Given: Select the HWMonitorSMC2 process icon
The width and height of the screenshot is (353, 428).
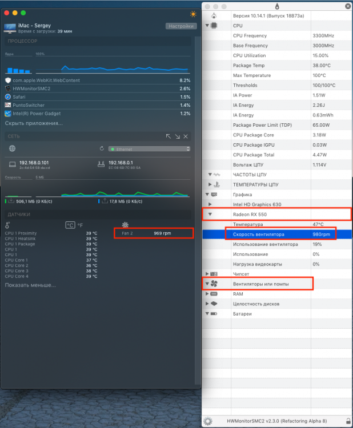Looking at the screenshot, I should coord(8,88).
